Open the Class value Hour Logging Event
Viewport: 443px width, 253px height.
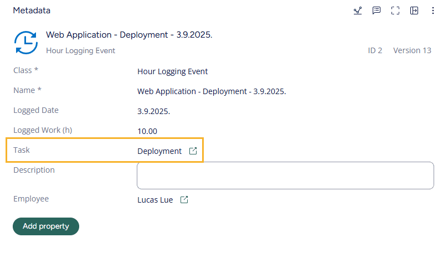pyautogui.click(x=172, y=71)
